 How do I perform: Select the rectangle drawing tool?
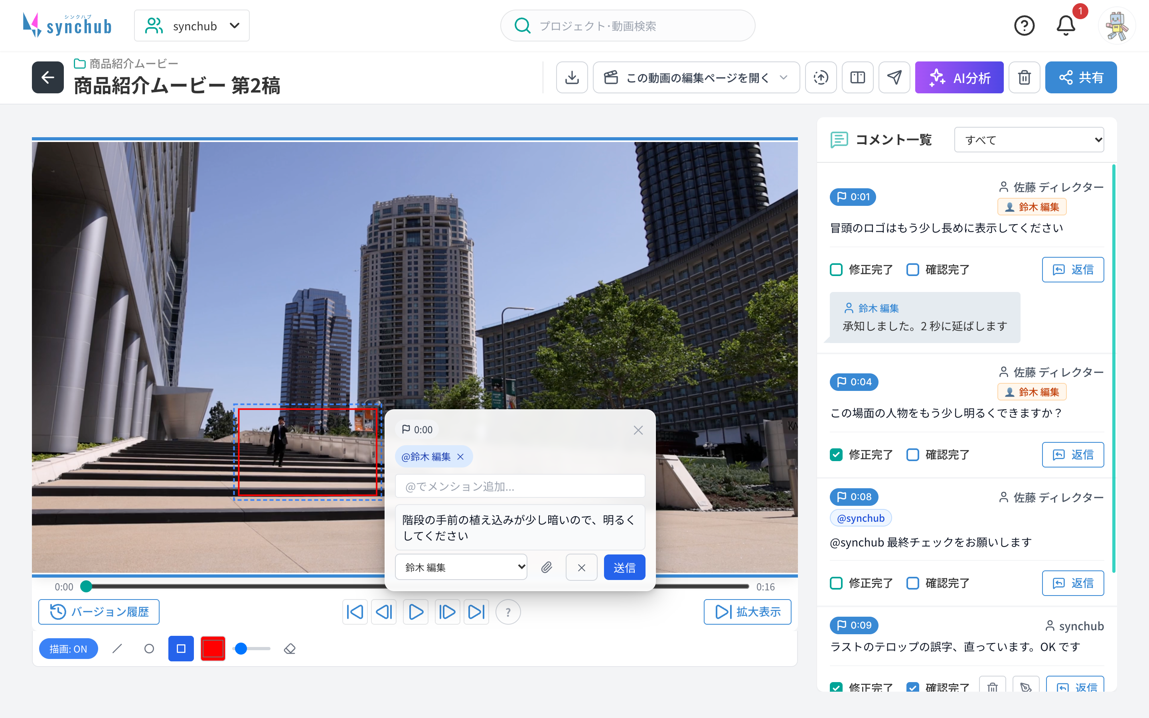(181, 649)
